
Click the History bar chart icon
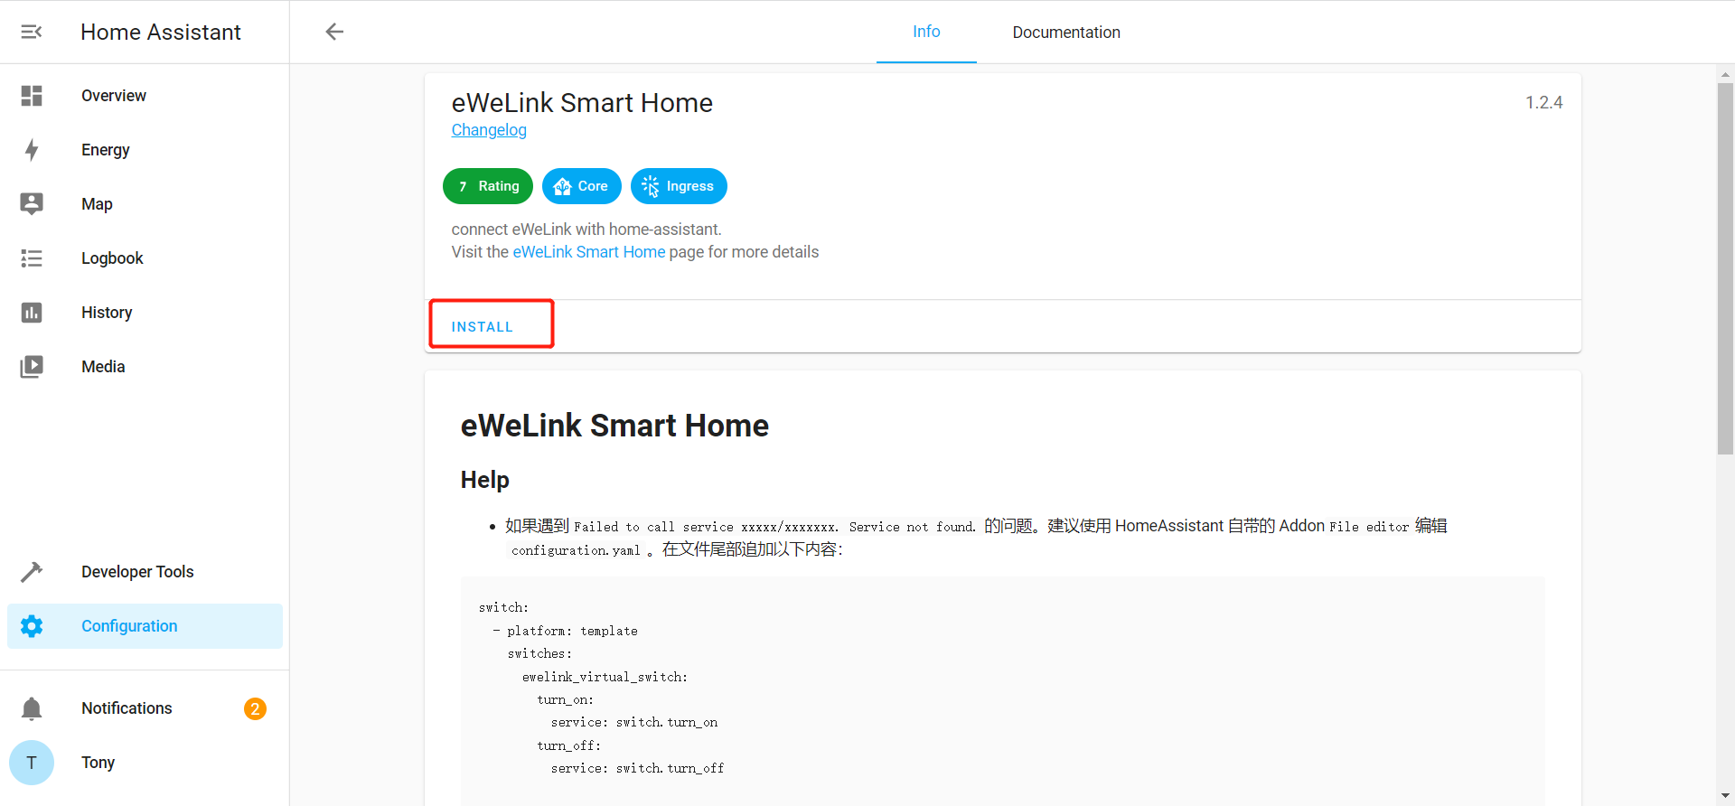tap(32, 313)
